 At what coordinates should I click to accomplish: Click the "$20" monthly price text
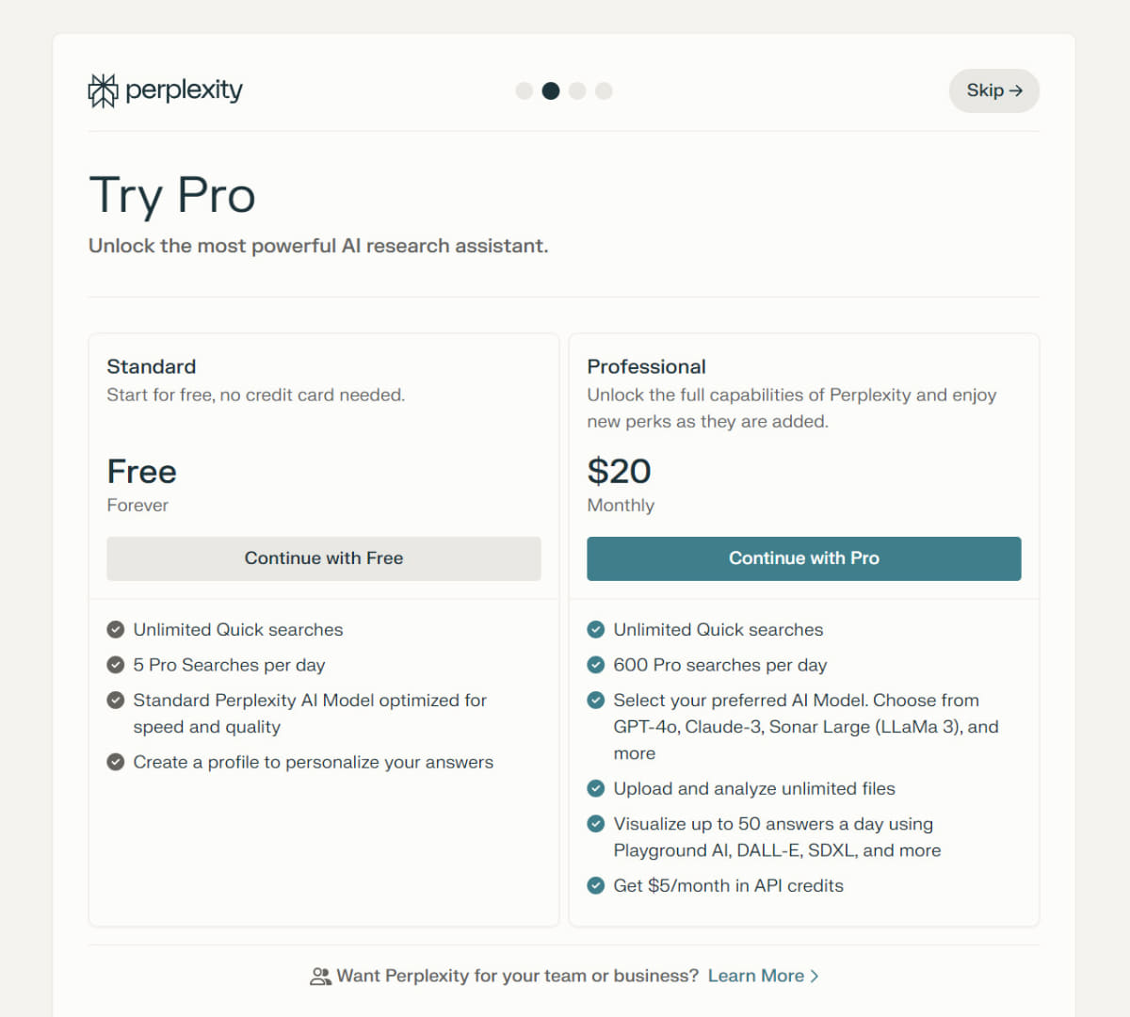pos(619,471)
